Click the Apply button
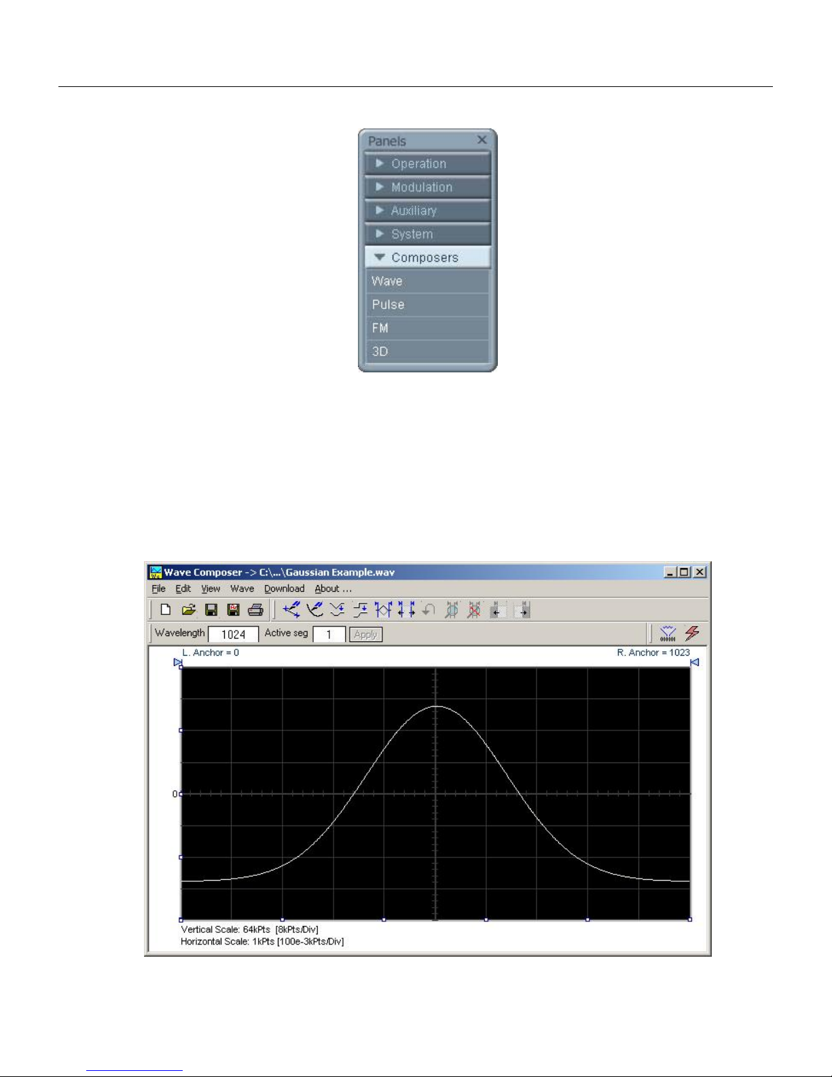Screen dimensions: 832x1077 tap(365, 634)
